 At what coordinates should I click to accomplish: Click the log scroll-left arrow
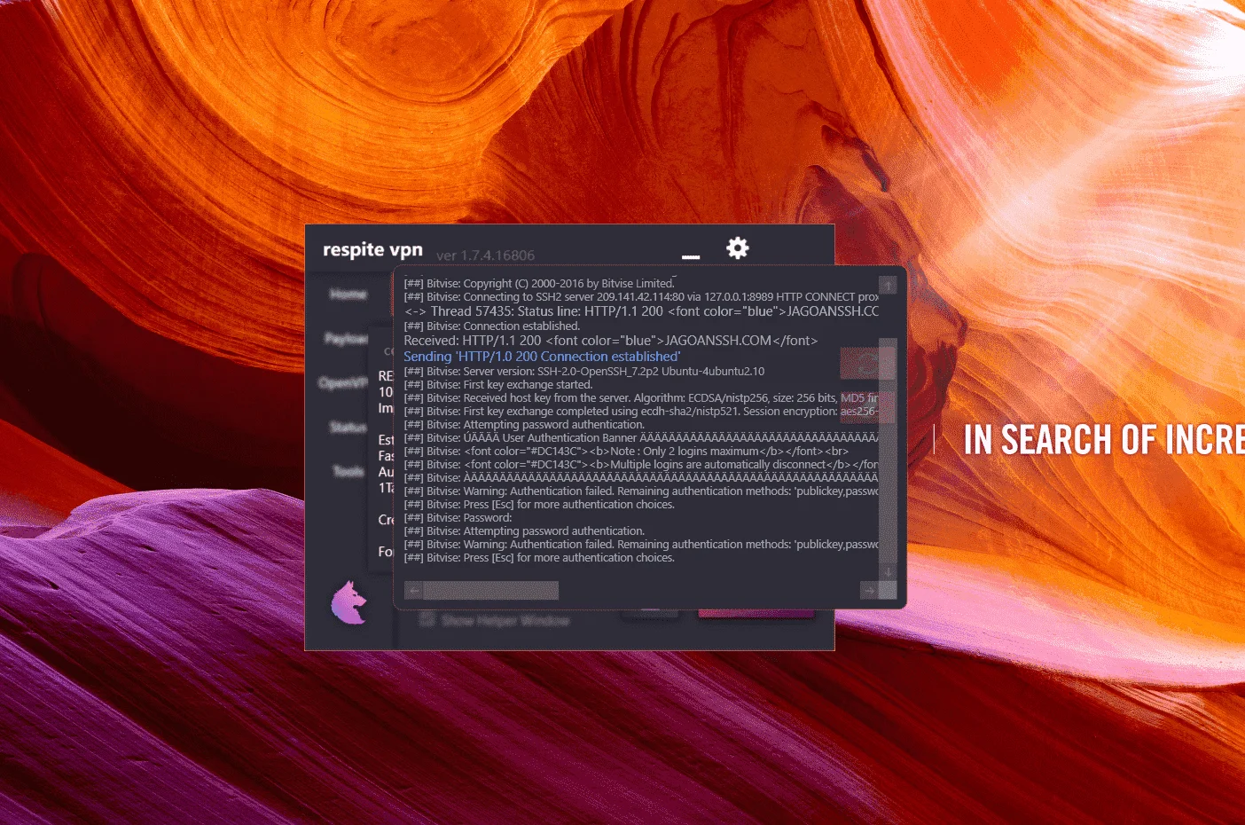(x=413, y=590)
